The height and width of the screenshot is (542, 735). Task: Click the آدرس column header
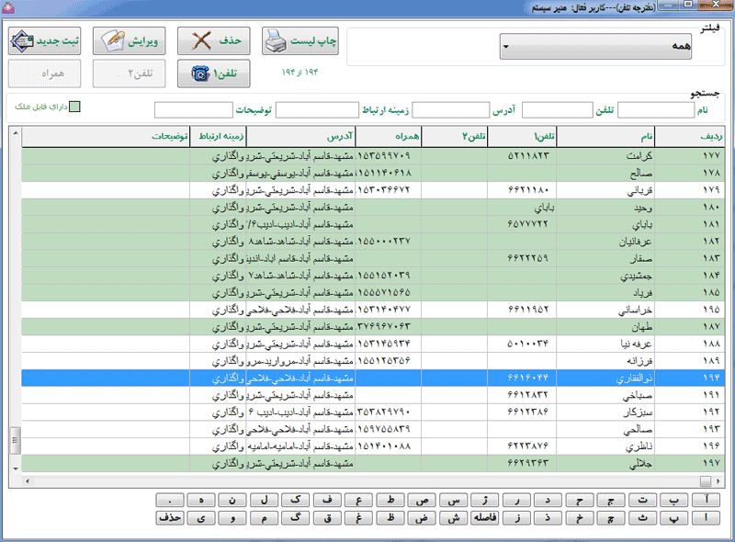300,137
